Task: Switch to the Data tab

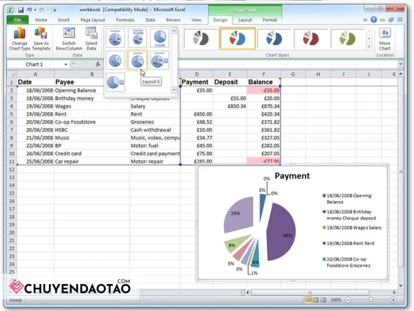Action: [x=150, y=20]
